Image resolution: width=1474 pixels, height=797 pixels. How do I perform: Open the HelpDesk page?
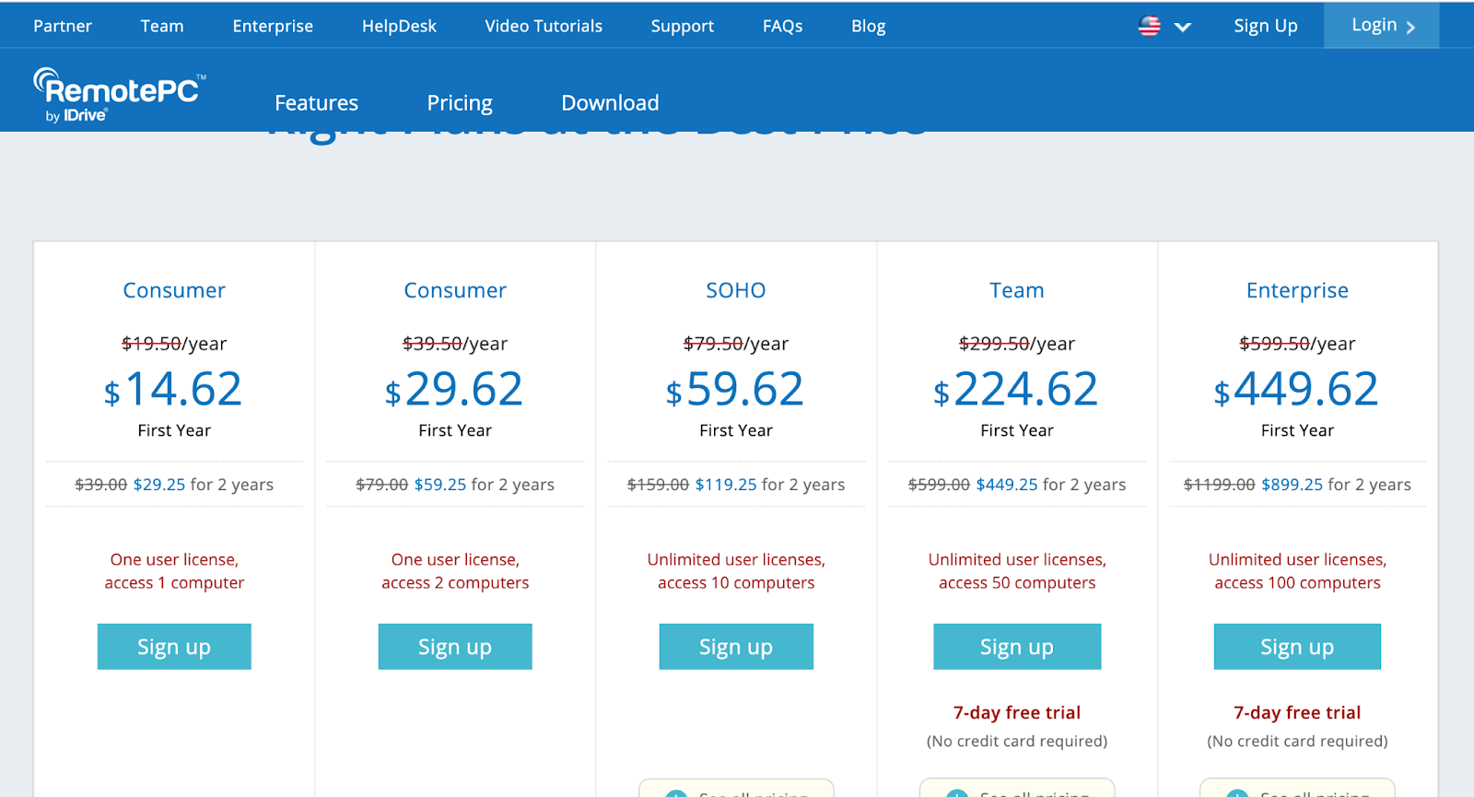[x=399, y=26]
